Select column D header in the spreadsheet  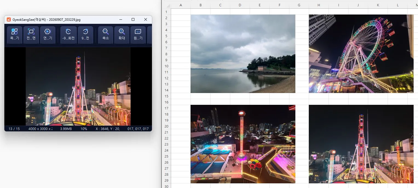(x=240, y=5)
